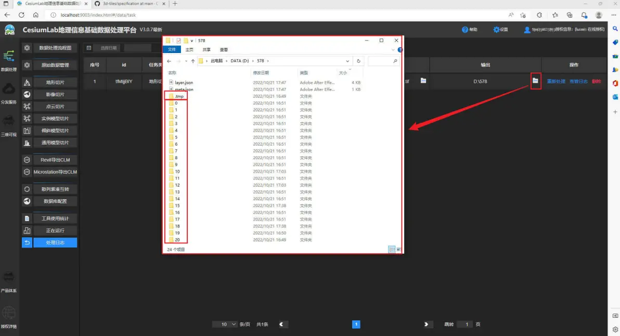The height and width of the screenshot is (336, 620).
Task: Open the 共享 tab in Explorer
Action: 206,50
